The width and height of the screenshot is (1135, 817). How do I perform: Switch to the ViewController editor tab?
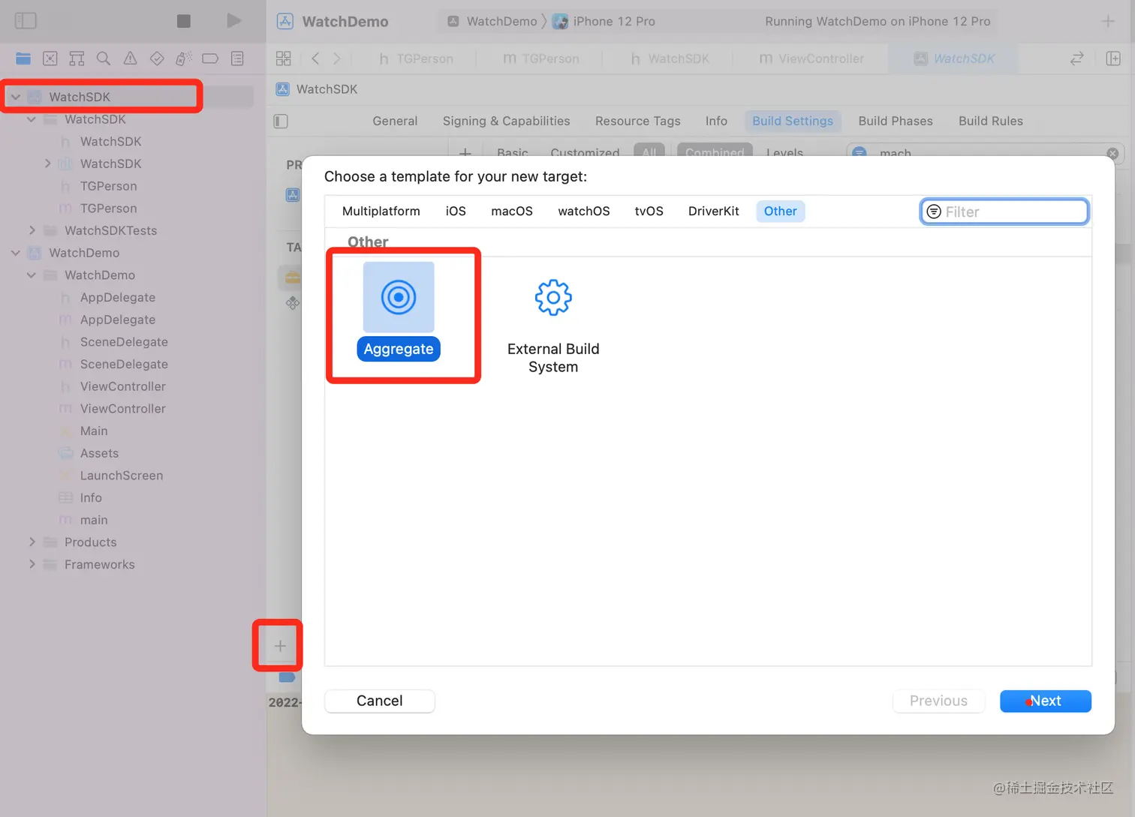pyautogui.click(x=811, y=59)
